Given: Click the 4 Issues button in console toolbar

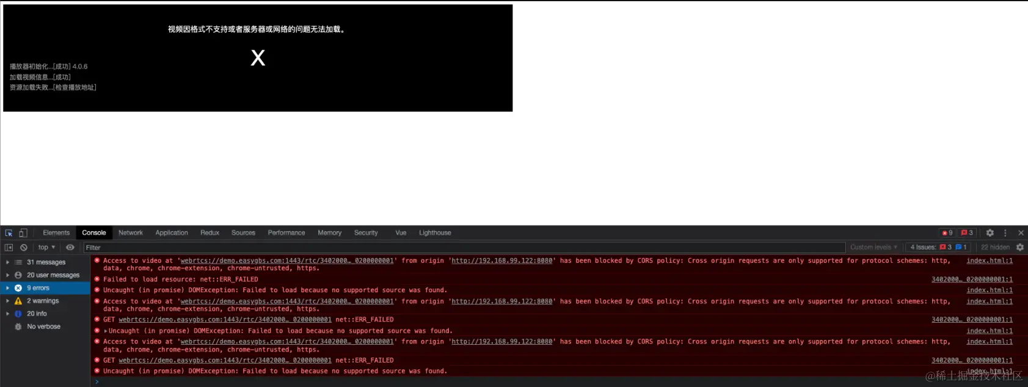Looking at the screenshot, I should click(938, 248).
